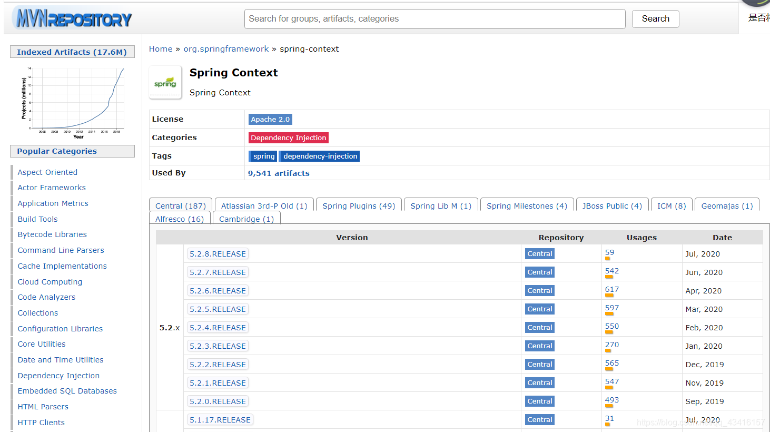The width and height of the screenshot is (770, 432).
Task: Click the MVNRepository logo
Action: coord(73,18)
